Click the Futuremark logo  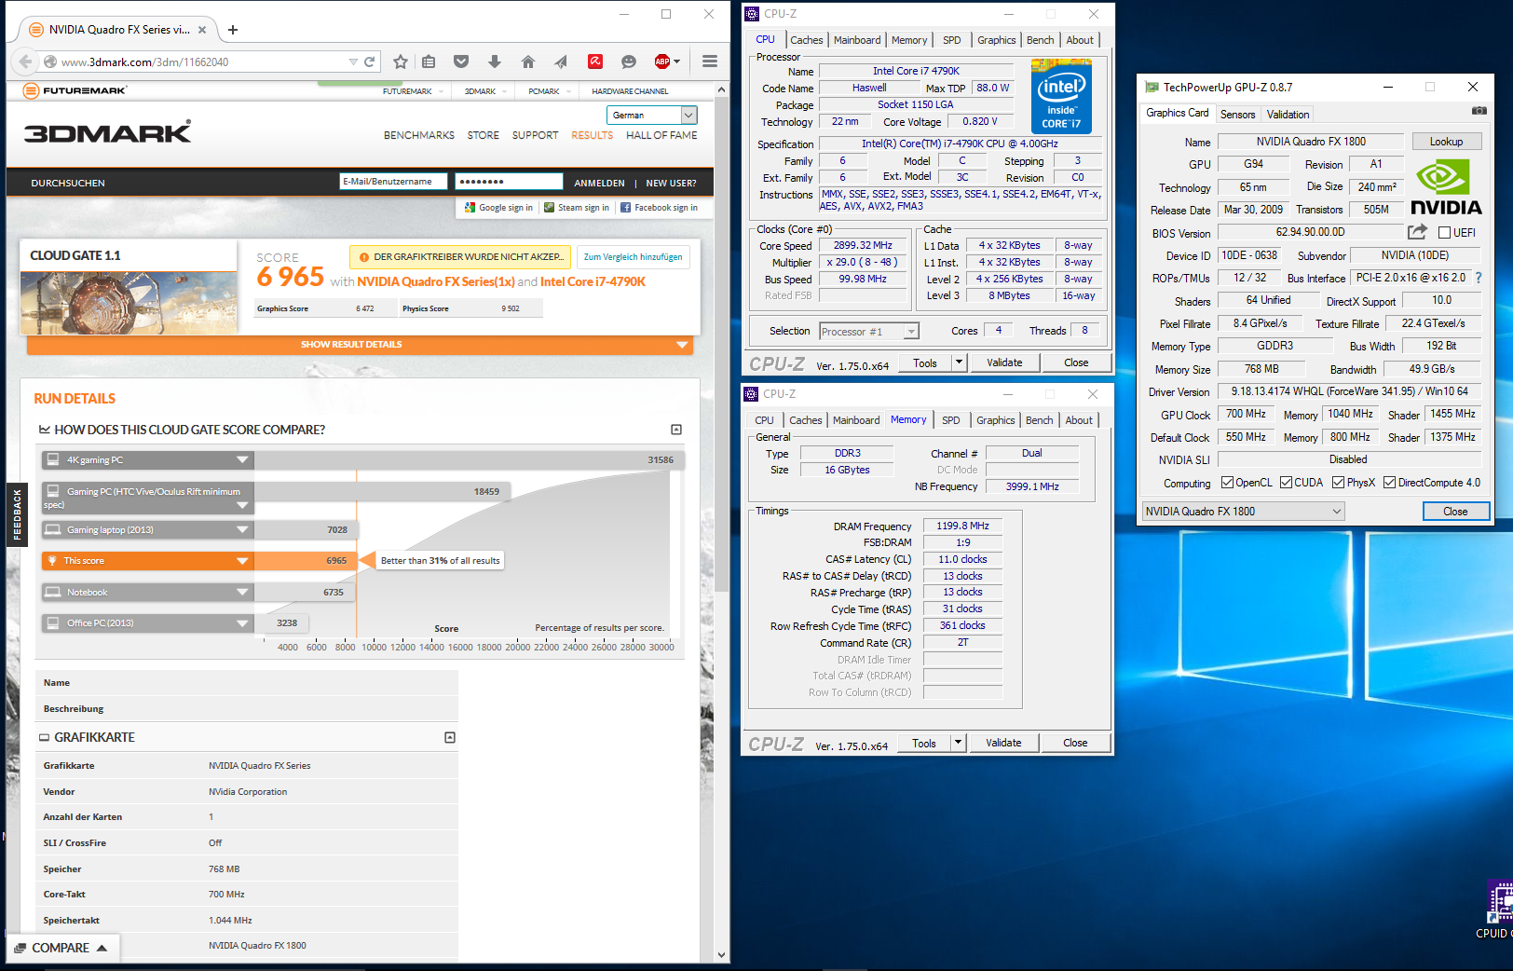(74, 90)
